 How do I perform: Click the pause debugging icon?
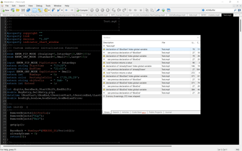[103, 10]
